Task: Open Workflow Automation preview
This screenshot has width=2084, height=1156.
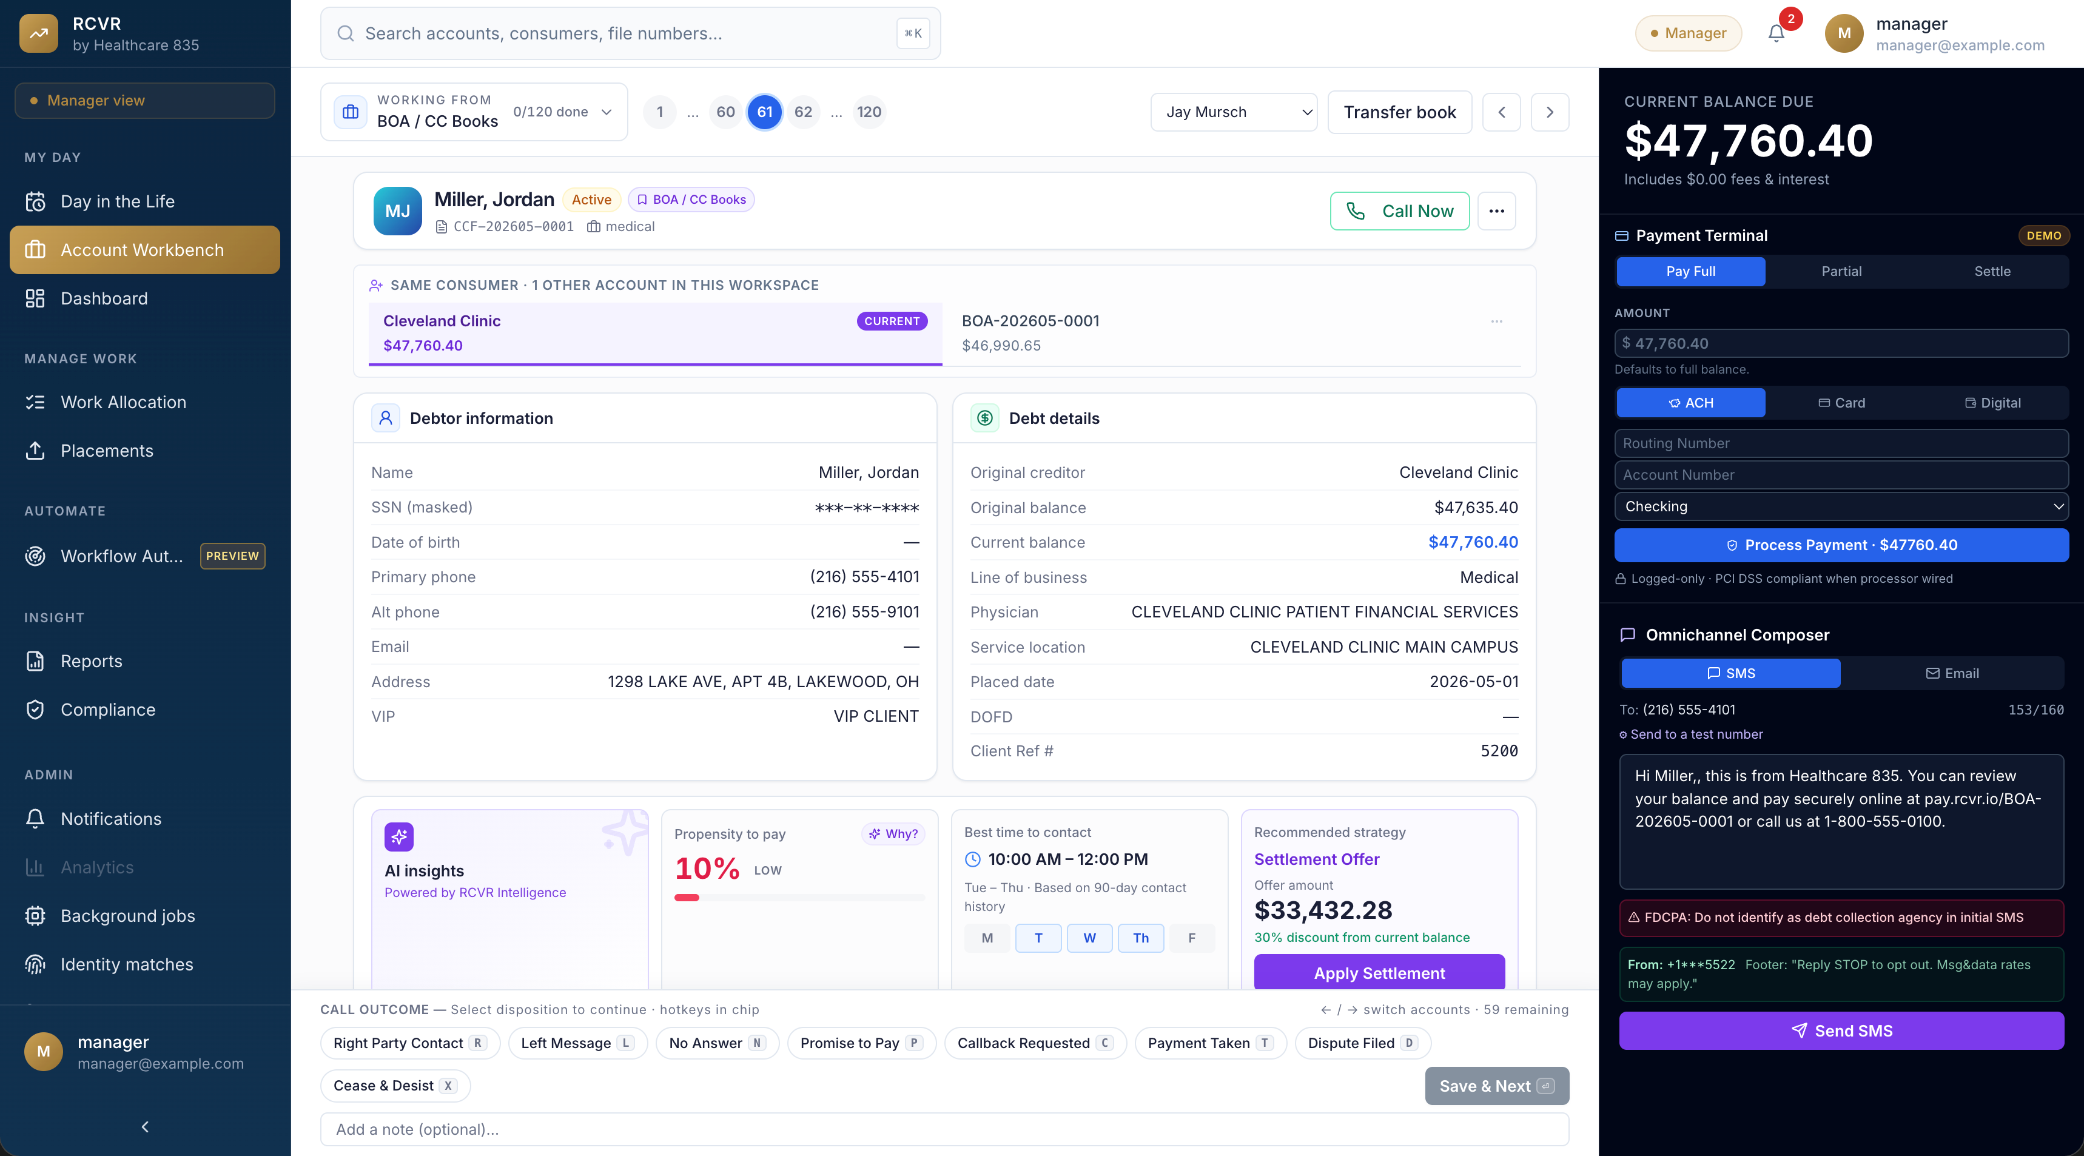Action: point(145,556)
